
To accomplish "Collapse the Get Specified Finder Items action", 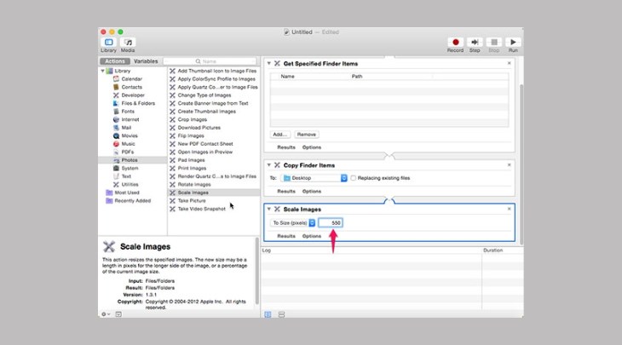I will pos(269,63).
